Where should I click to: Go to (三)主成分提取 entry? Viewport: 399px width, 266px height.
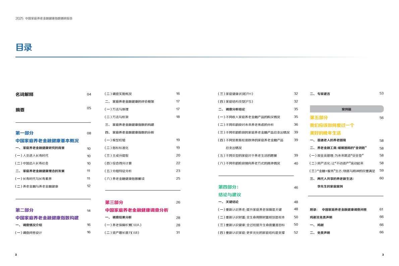tap(116, 156)
